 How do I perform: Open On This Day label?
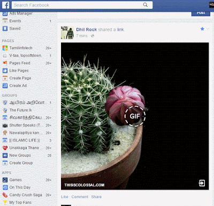pyautogui.click(x=20, y=187)
